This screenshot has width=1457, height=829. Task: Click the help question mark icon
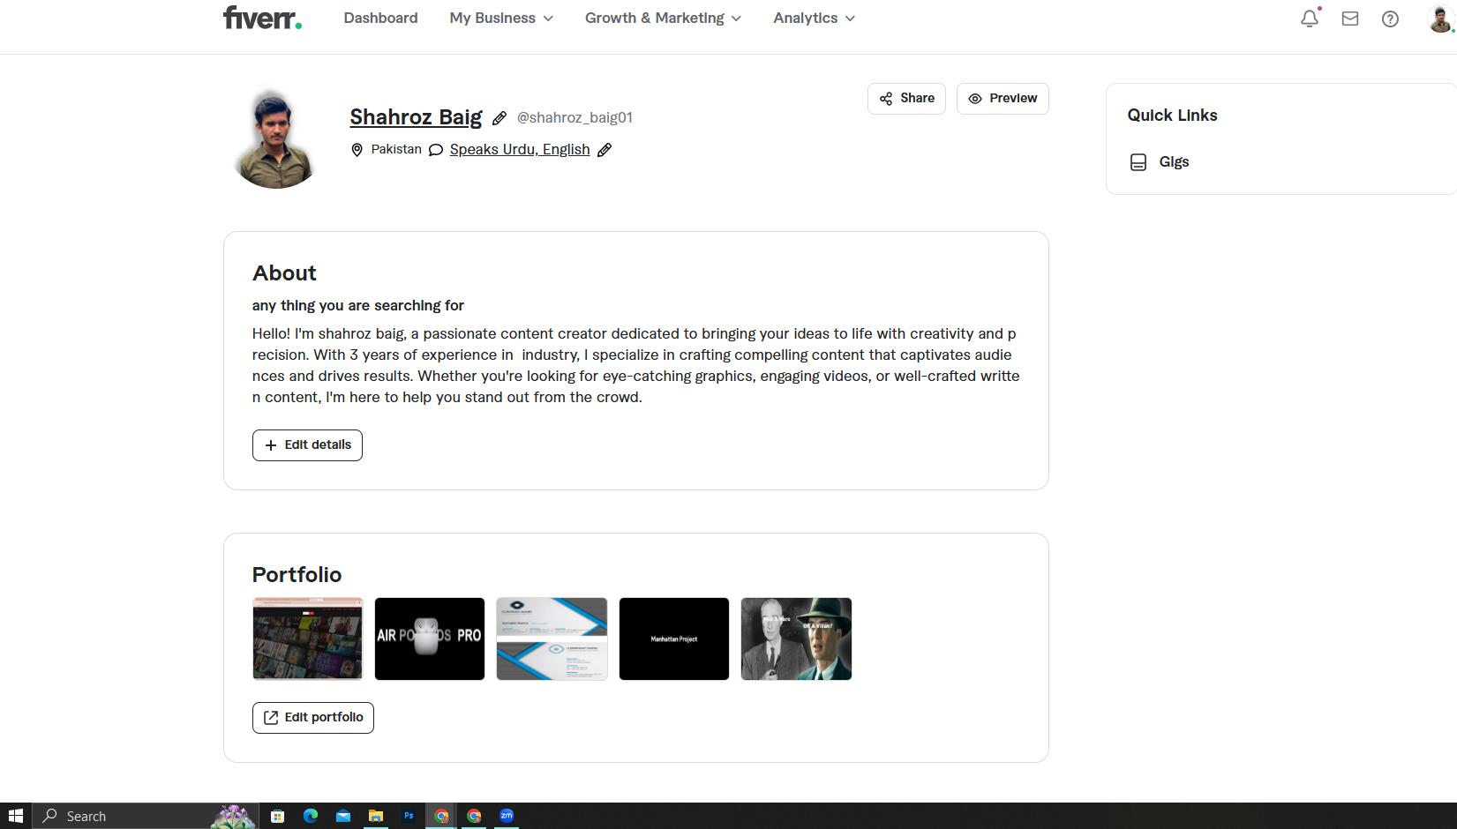1390,19
